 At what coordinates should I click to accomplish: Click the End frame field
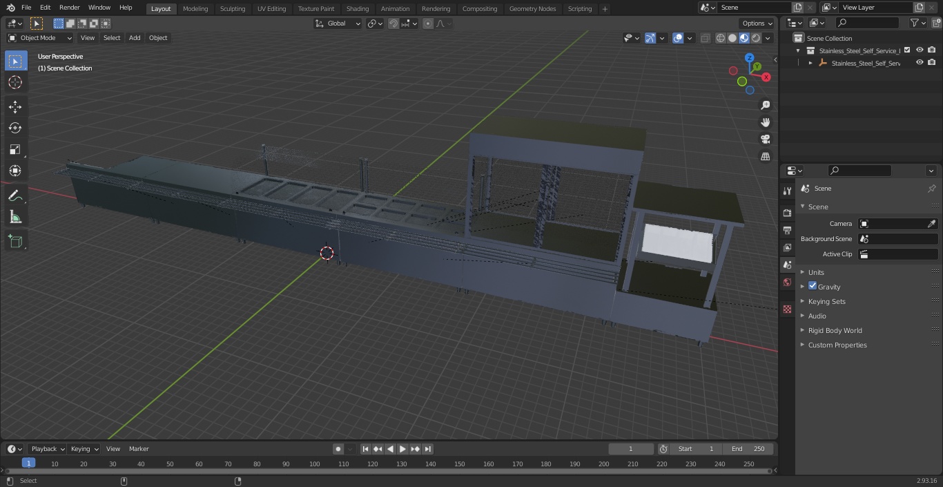748,449
